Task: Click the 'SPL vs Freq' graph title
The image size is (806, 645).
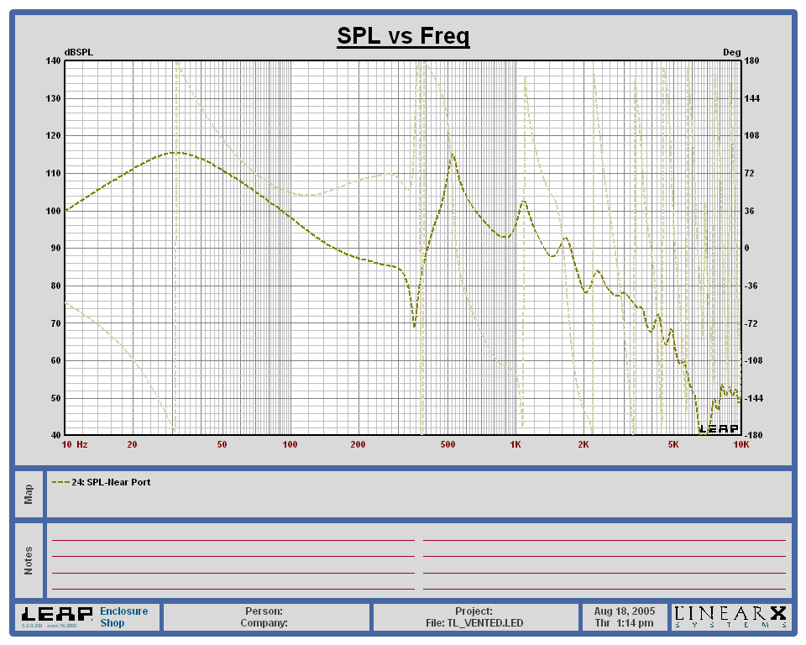Action: tap(403, 36)
